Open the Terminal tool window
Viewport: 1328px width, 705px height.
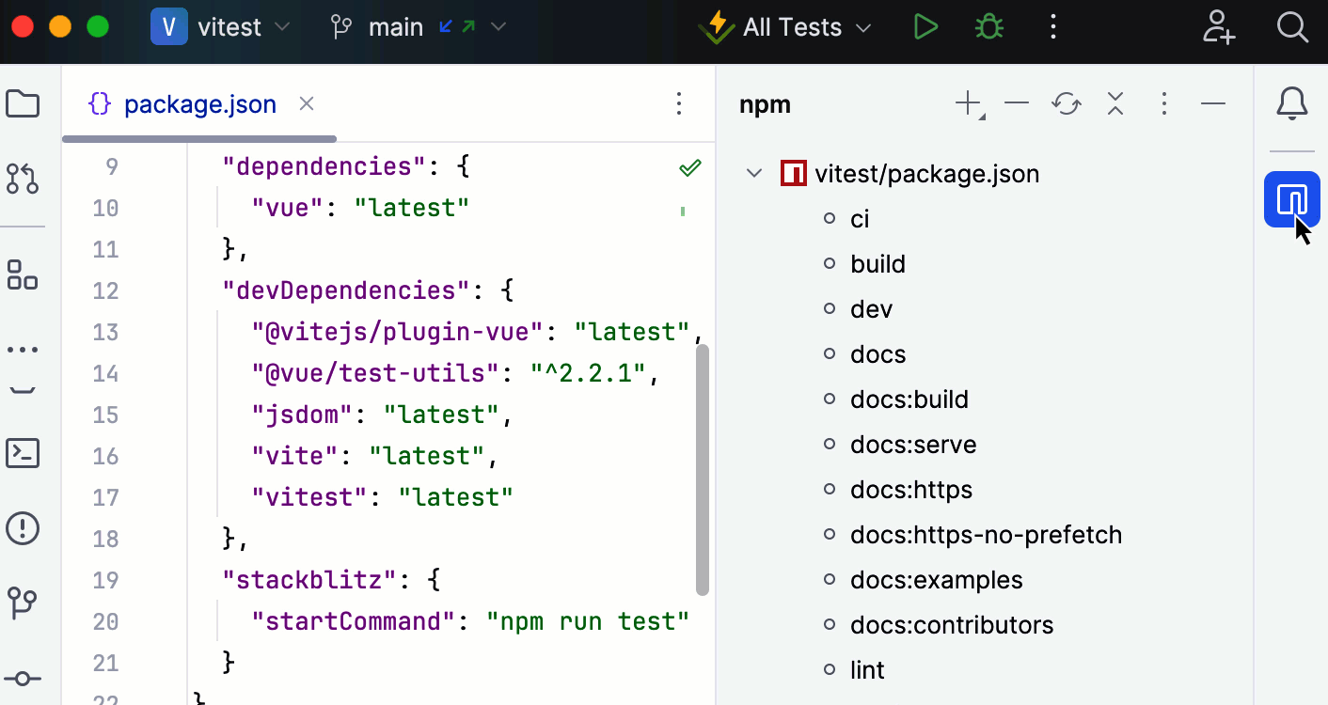23,453
